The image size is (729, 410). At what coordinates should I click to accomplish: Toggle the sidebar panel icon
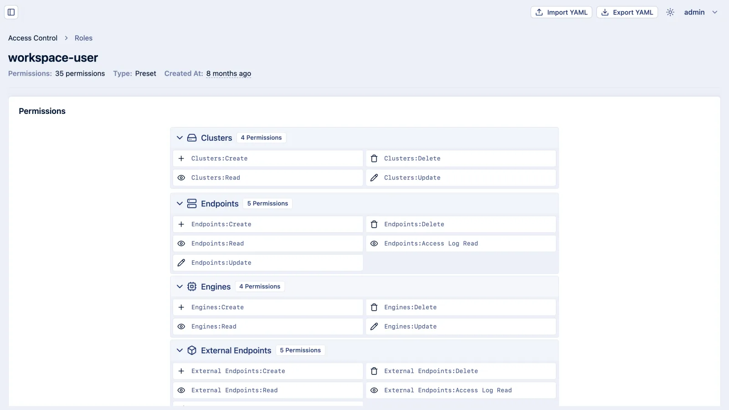(x=11, y=12)
